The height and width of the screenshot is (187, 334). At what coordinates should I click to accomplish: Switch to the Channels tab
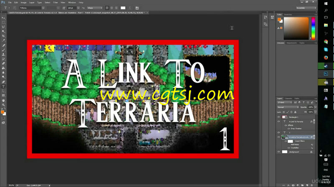(x=288, y=98)
